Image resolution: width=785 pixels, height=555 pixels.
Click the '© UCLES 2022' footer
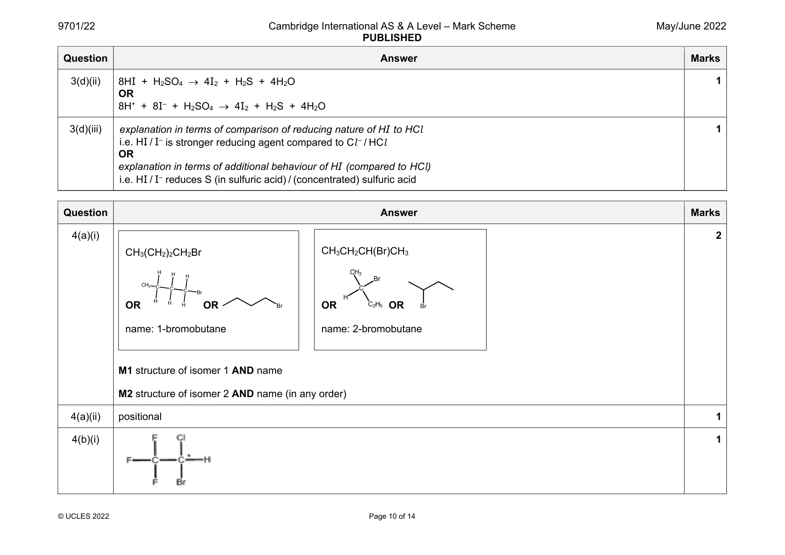[x=84, y=516]
